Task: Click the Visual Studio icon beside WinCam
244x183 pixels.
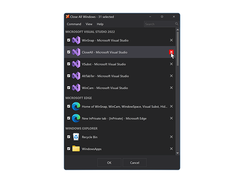Action: pyautogui.click(x=76, y=88)
